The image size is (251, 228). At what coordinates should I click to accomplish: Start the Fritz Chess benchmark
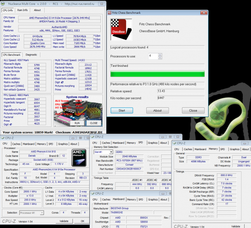[122, 110]
